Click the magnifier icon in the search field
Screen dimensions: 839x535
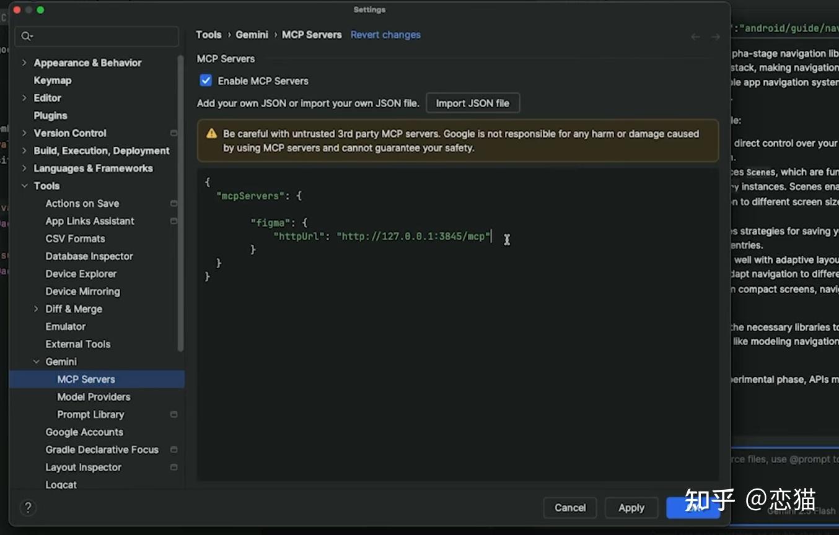click(x=27, y=36)
